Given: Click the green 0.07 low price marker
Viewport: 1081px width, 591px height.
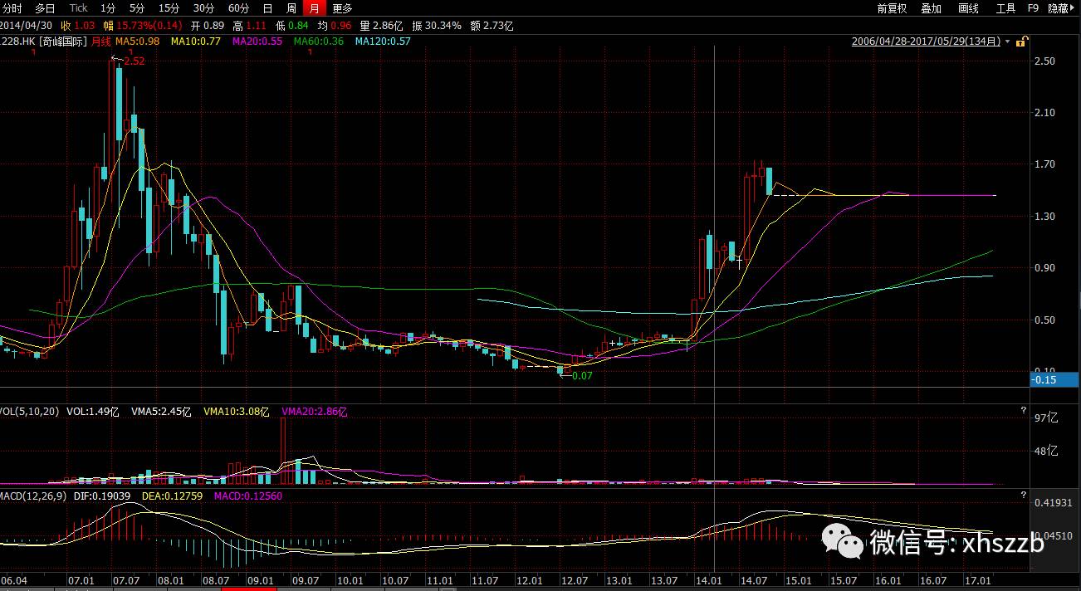Looking at the screenshot, I should click(x=583, y=375).
